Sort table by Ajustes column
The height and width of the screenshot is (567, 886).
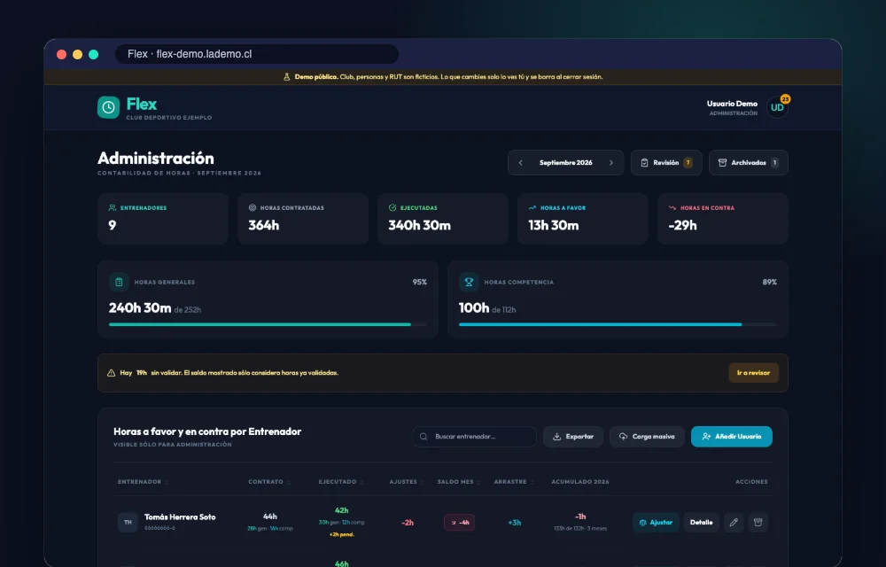(x=407, y=482)
